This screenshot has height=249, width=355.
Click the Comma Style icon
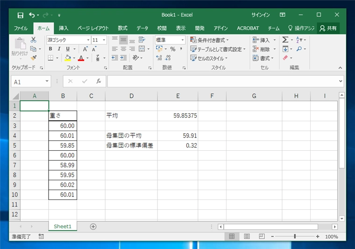click(181, 49)
